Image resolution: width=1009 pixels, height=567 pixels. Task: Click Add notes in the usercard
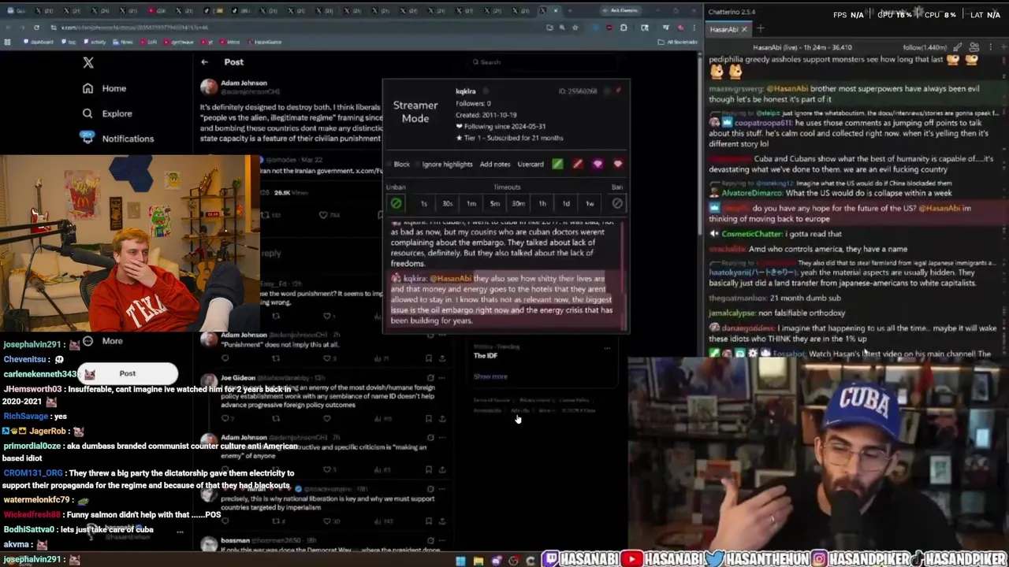[495, 165]
